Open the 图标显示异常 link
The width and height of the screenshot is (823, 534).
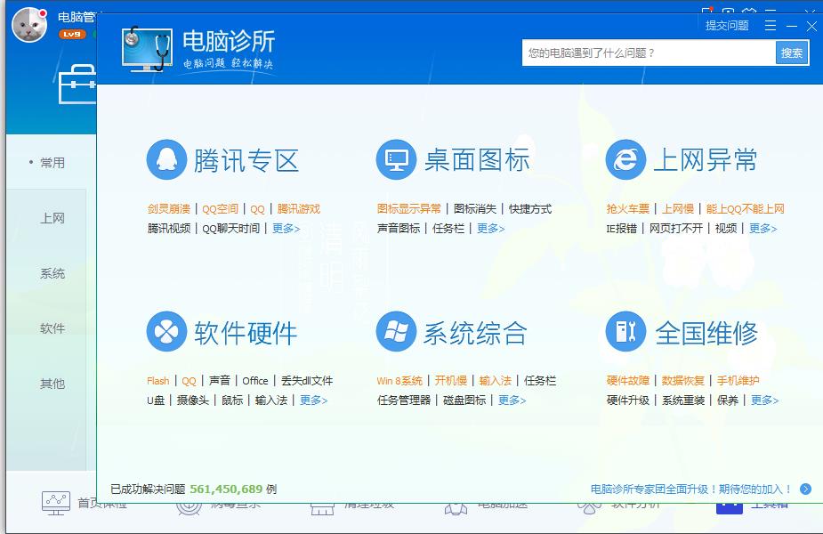click(x=409, y=209)
